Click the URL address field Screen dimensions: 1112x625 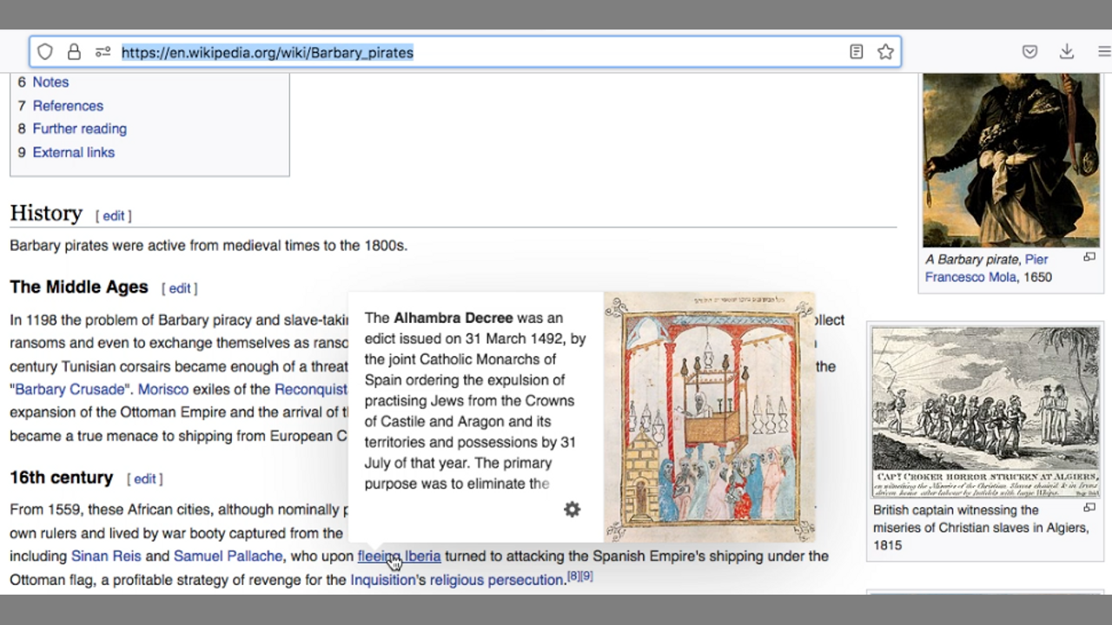[x=478, y=52]
